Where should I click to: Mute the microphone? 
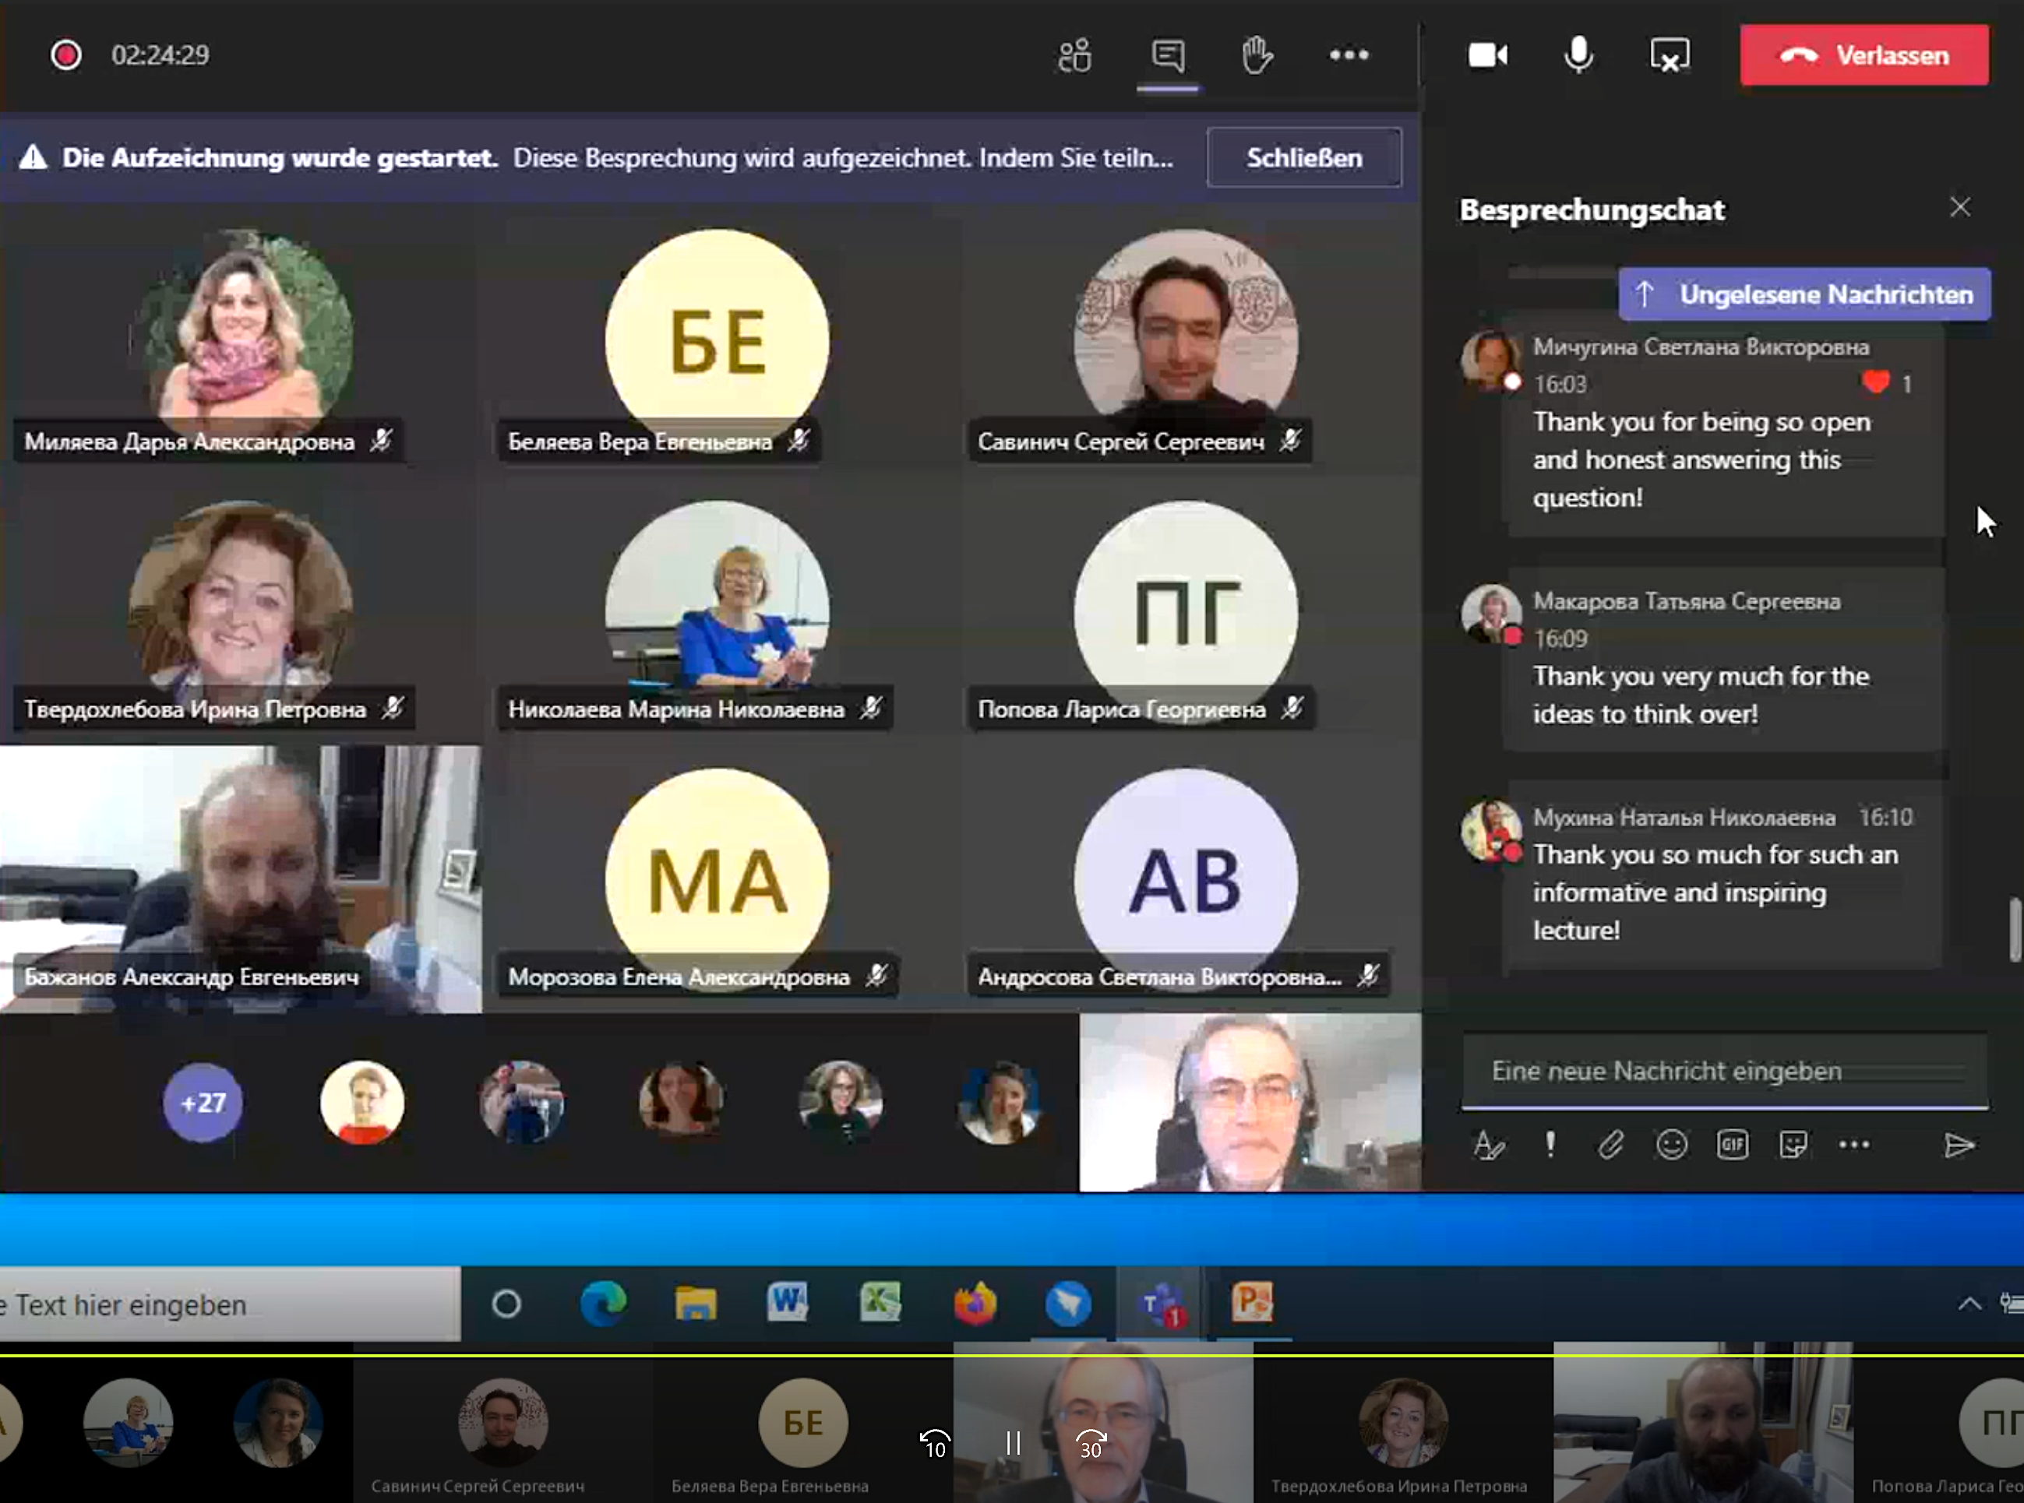1578,55
